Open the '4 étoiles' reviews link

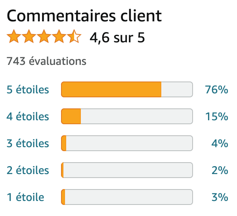[x=28, y=116]
